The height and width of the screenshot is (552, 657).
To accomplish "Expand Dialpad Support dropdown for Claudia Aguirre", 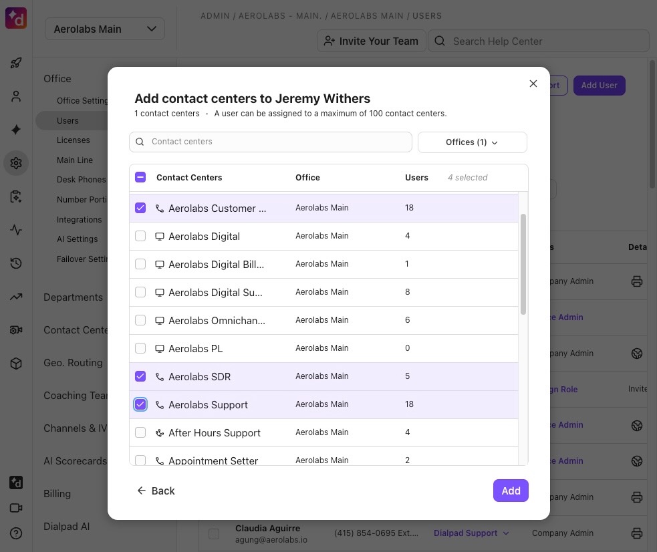I will pos(471,533).
